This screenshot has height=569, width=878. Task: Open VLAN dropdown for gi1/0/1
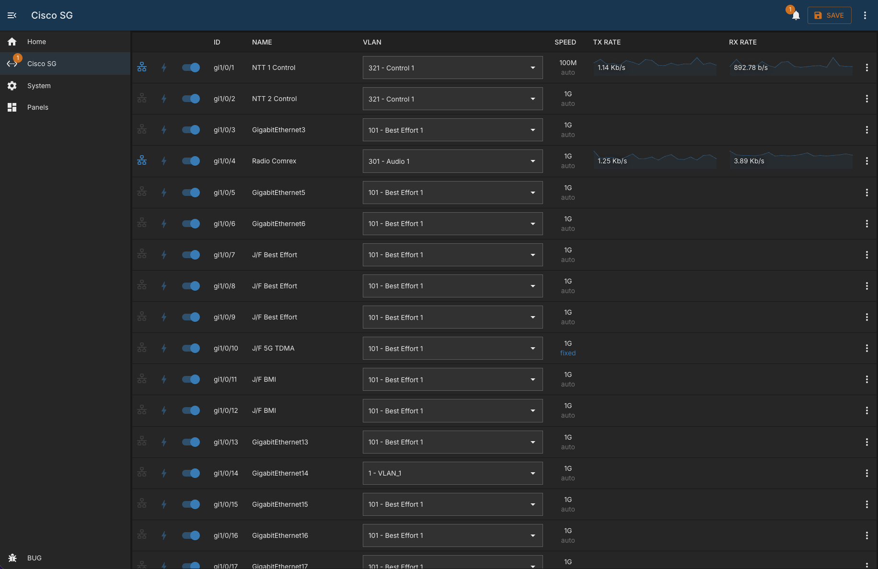452,68
